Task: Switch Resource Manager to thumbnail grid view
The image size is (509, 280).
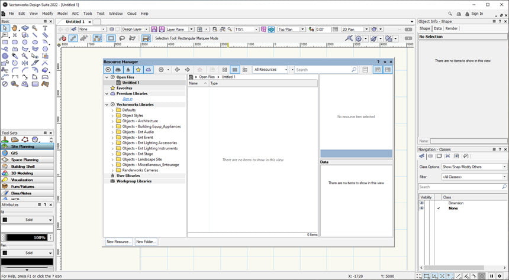Action: 225,70
